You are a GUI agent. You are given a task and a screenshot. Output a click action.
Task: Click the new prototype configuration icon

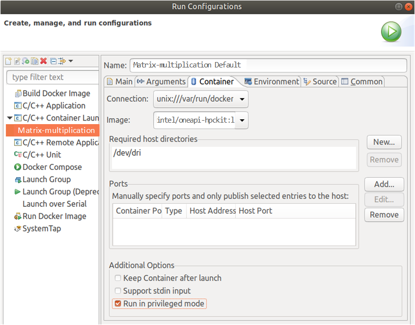click(x=17, y=61)
